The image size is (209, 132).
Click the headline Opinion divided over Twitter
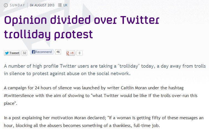point(82,20)
